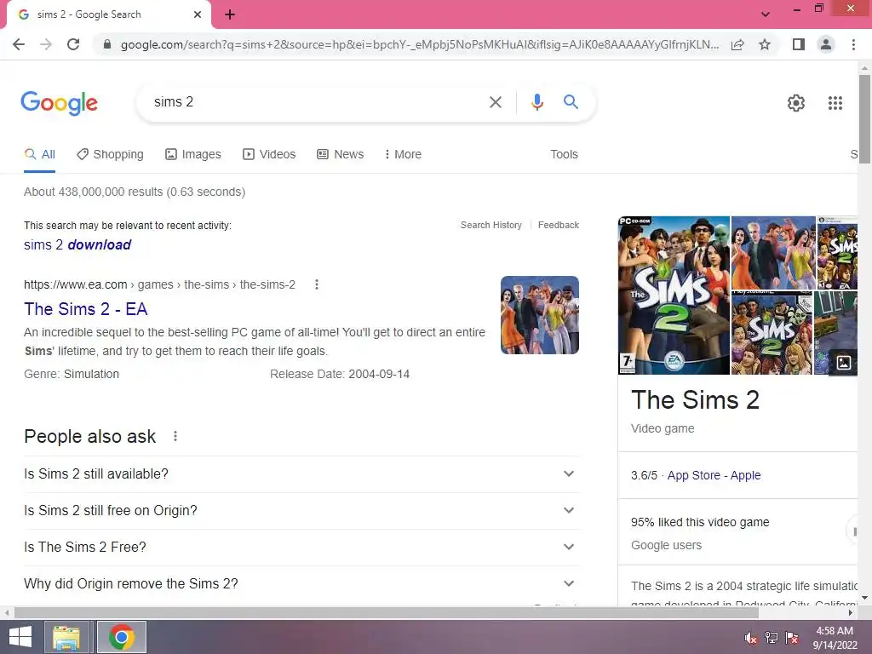Open People also ask options menu
Viewport: 872px width, 654px height.
pyautogui.click(x=175, y=437)
